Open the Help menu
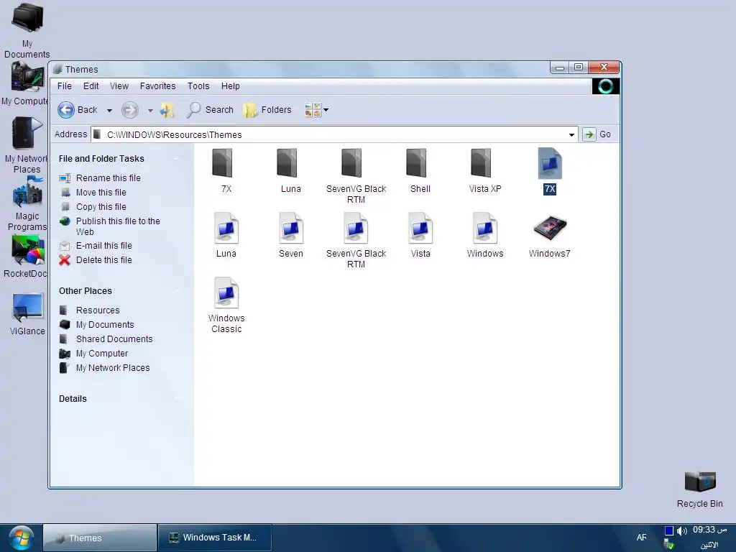 point(231,86)
